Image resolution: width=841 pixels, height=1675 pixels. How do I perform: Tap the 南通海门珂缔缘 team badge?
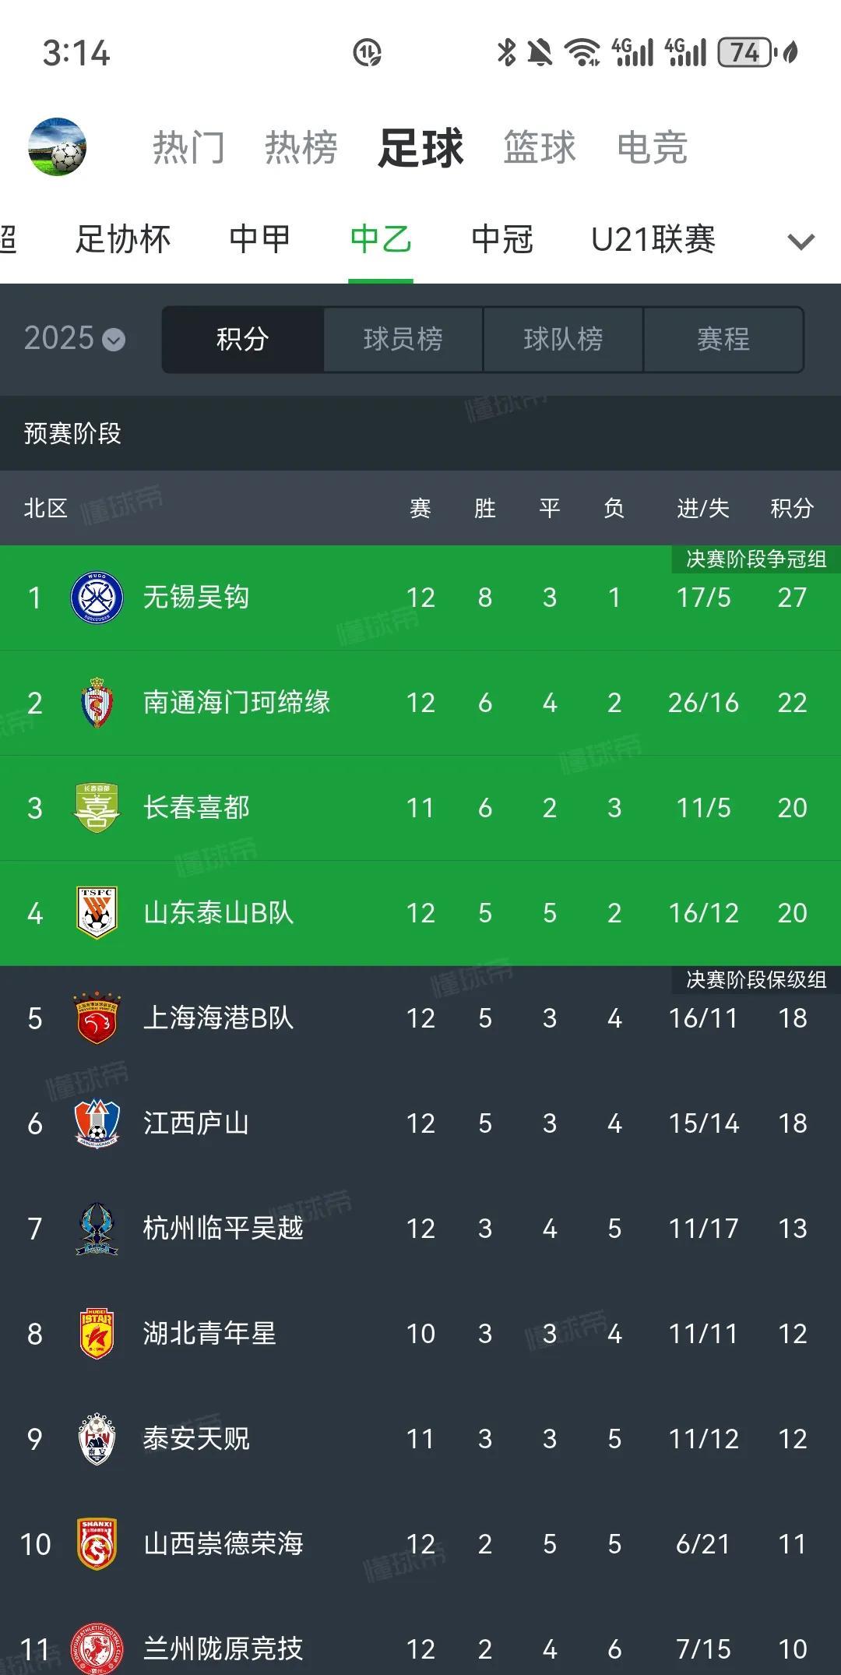[x=97, y=703]
